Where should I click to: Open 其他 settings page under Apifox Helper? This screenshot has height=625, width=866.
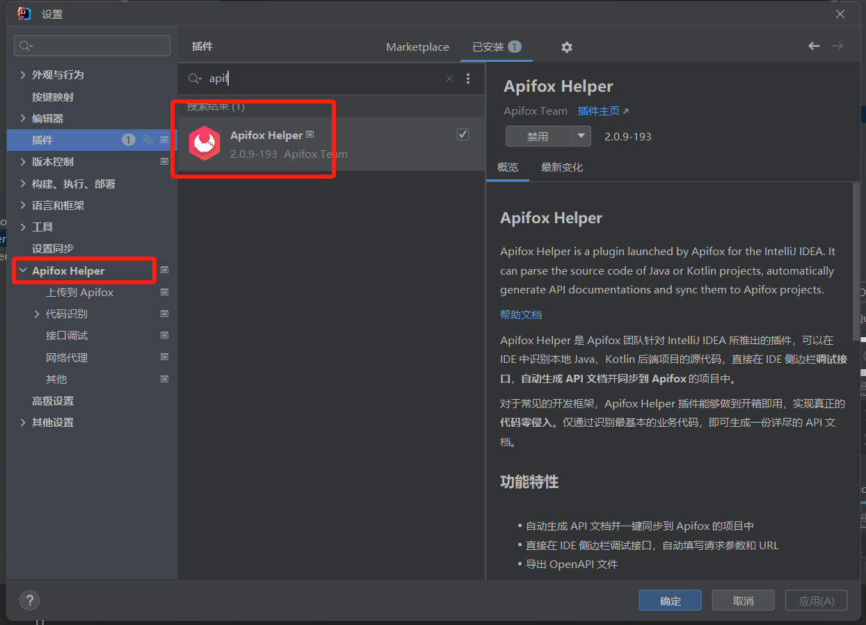point(56,379)
